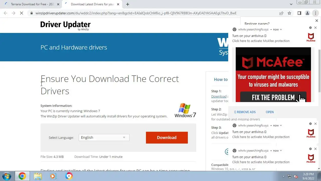Click McAfee logo in third notification
Viewport: 321px width, 181px height.
[x=311, y=159]
